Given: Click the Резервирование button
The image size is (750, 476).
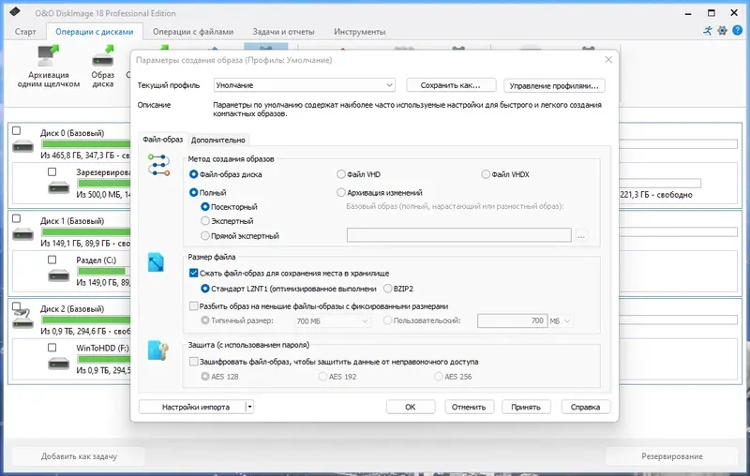Looking at the screenshot, I should pos(672,456).
